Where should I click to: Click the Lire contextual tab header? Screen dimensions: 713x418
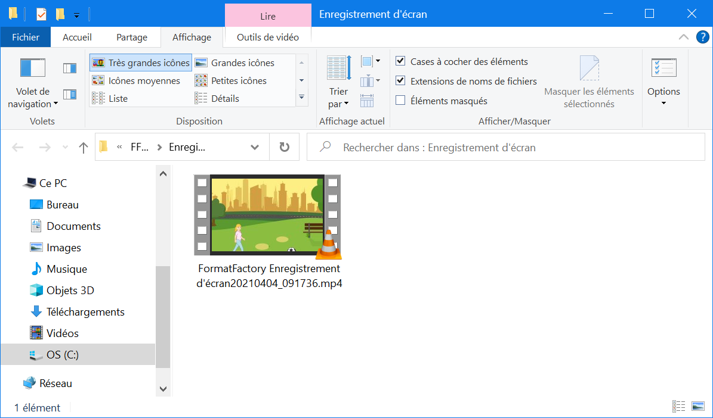pos(268,15)
